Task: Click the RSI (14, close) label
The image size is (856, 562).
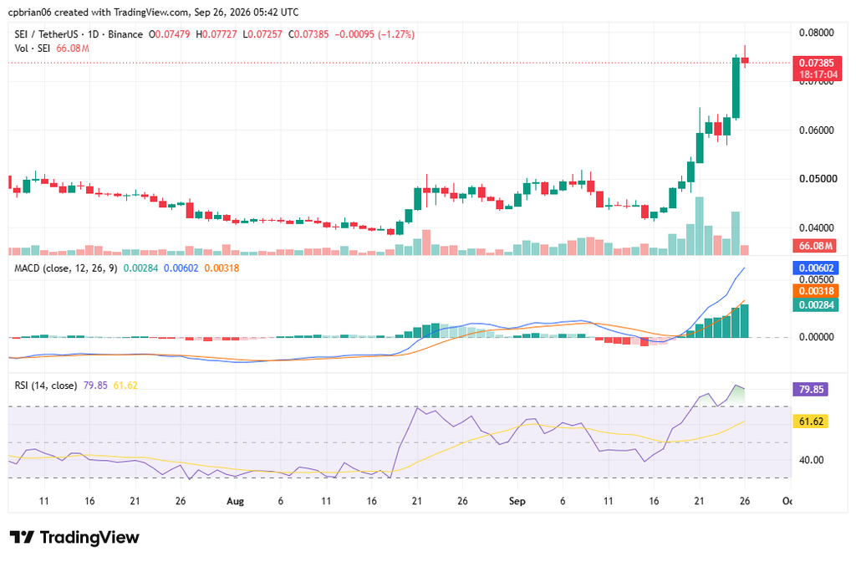Action: (46, 386)
